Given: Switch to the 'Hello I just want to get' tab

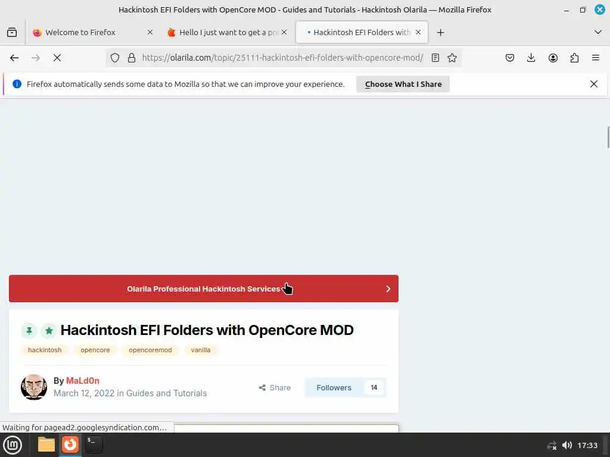Looking at the screenshot, I should [228, 33].
